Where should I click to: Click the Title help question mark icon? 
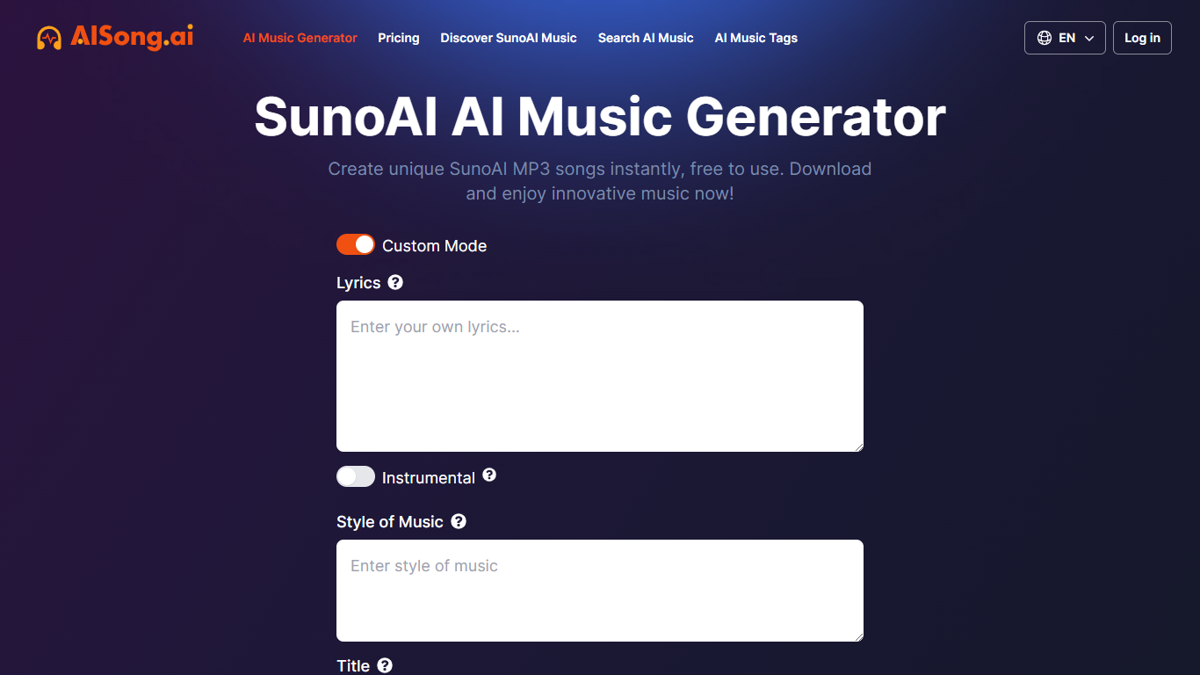coord(385,665)
